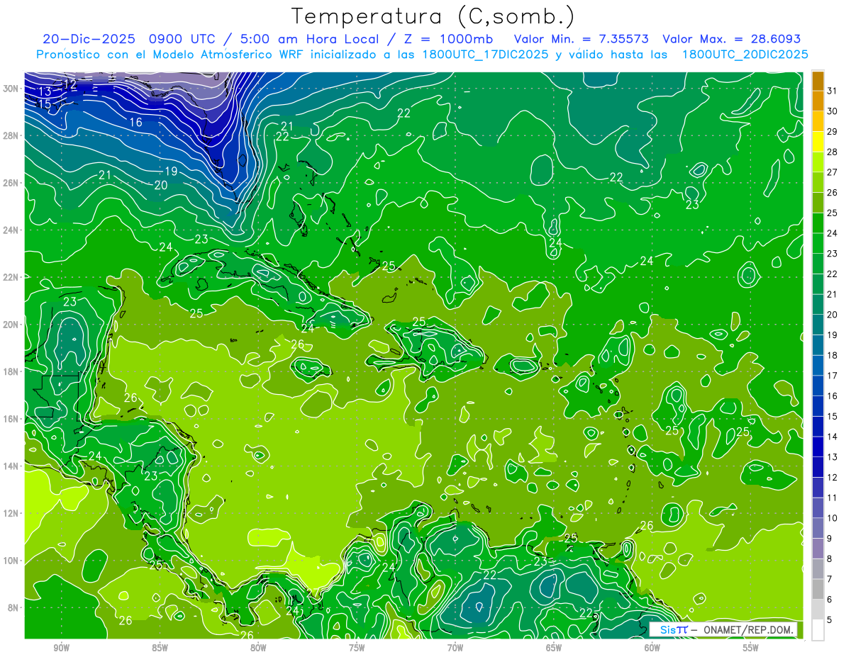Pick the green legend band between 24 and 25
This screenshot has height=657, width=851.
point(818,223)
